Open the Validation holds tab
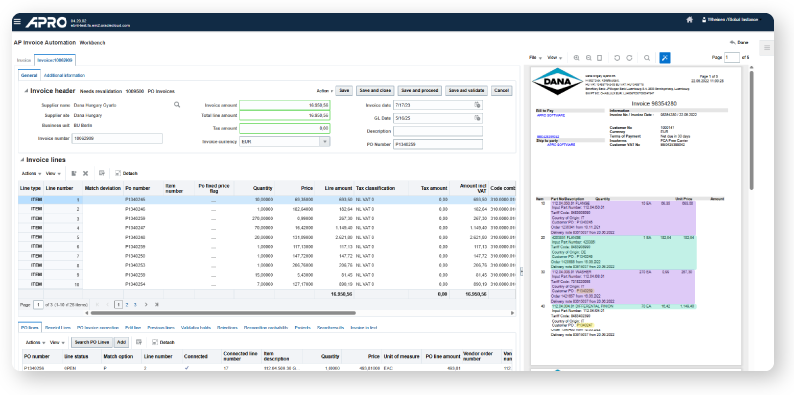Screen dimensions: 794x395 click(x=196, y=328)
